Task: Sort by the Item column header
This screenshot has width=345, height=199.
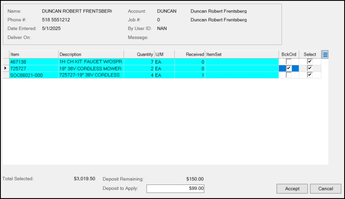Action: [x=34, y=54]
